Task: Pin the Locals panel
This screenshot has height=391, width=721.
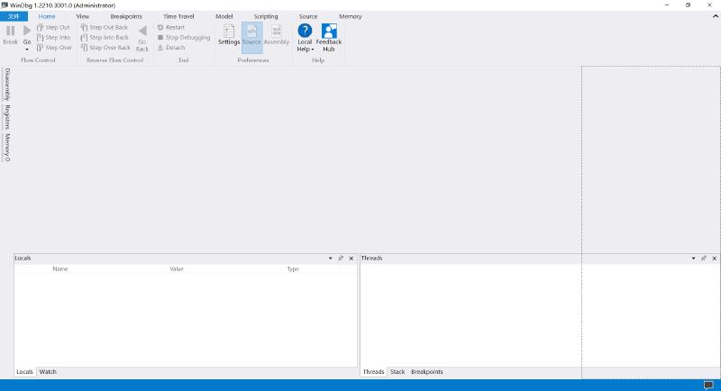Action: (341, 259)
